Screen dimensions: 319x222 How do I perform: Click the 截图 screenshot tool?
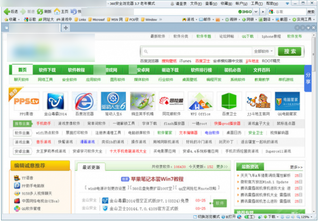[x=281, y=20]
